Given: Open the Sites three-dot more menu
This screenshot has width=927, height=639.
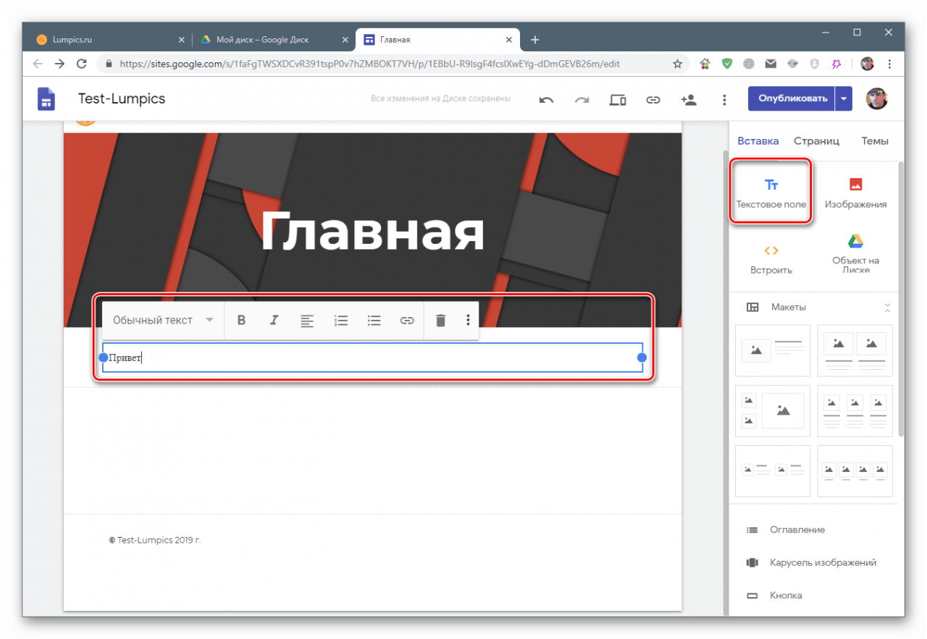Looking at the screenshot, I should (724, 100).
